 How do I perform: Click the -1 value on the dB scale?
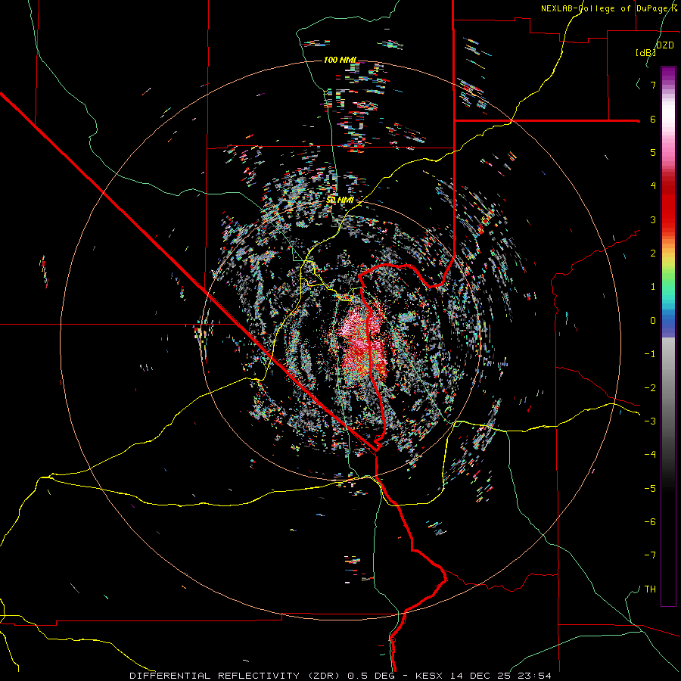[650, 354]
